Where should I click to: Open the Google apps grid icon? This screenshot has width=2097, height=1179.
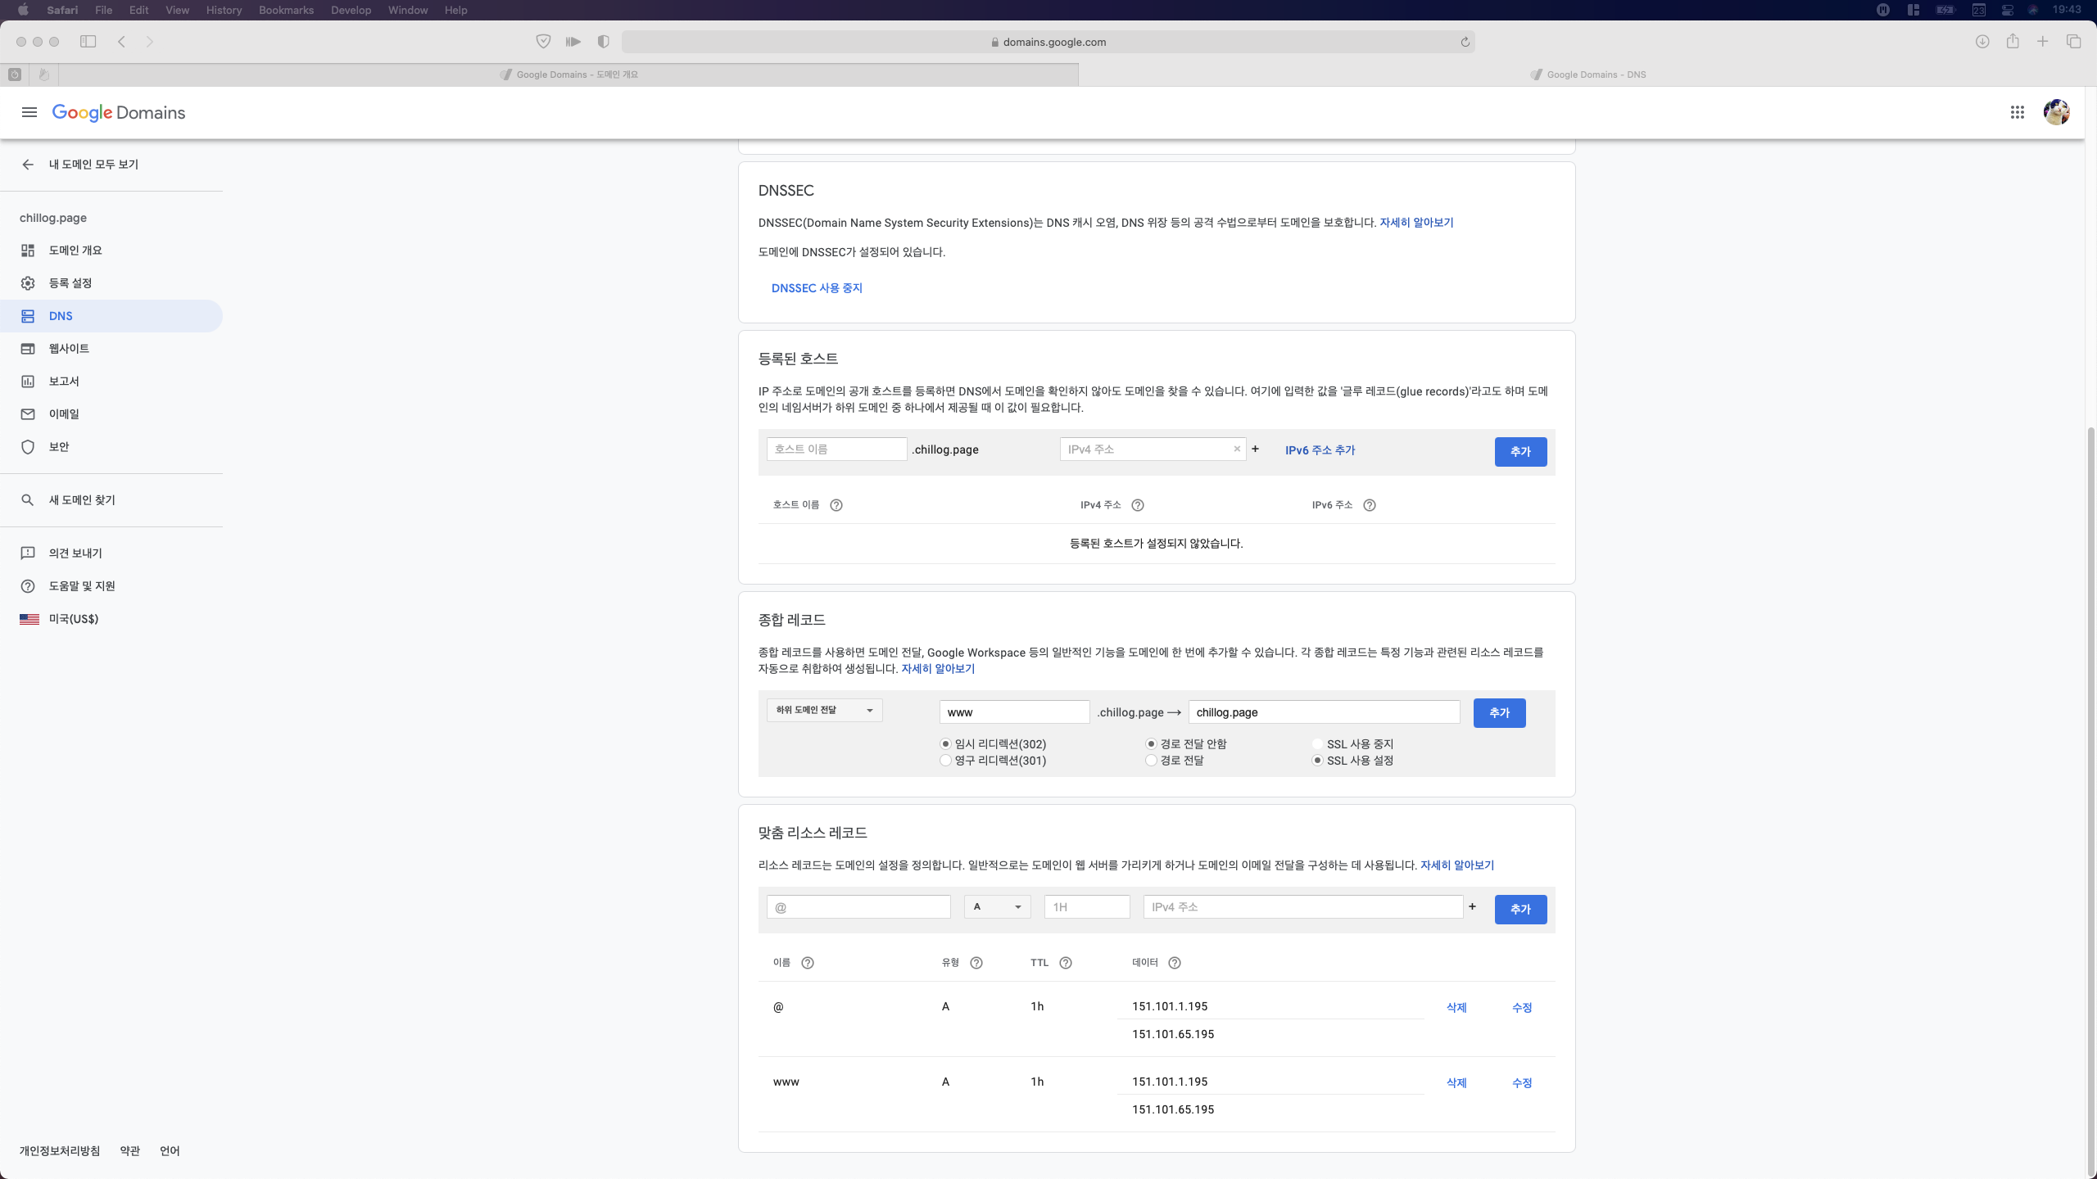pyautogui.click(x=2018, y=112)
